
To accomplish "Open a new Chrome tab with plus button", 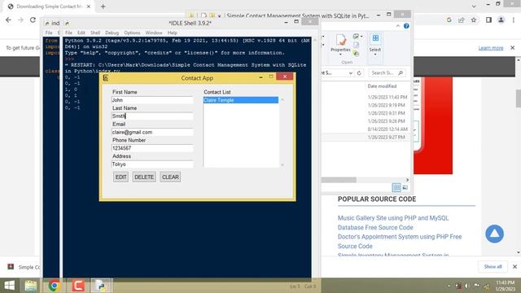I will coord(103,7).
